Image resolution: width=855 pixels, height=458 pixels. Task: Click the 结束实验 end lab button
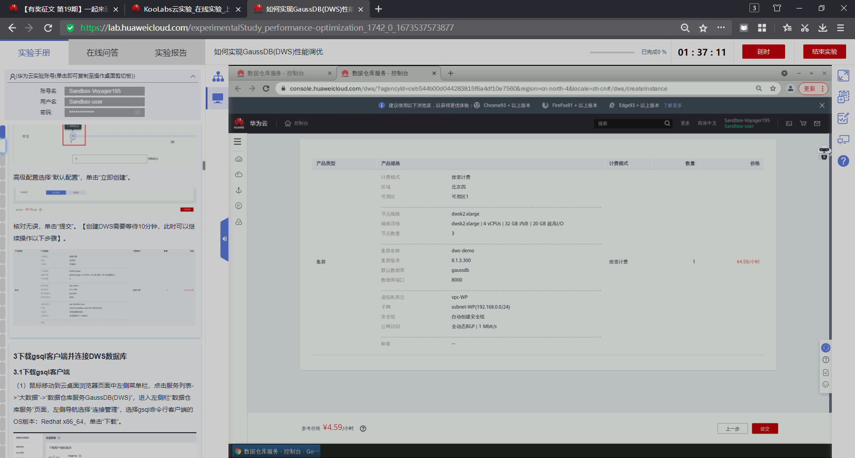point(824,52)
